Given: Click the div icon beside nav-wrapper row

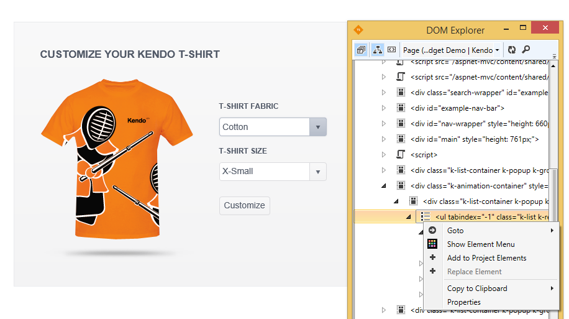Looking at the screenshot, I should point(401,124).
